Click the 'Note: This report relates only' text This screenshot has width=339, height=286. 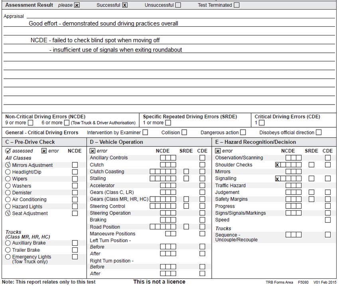(49, 282)
